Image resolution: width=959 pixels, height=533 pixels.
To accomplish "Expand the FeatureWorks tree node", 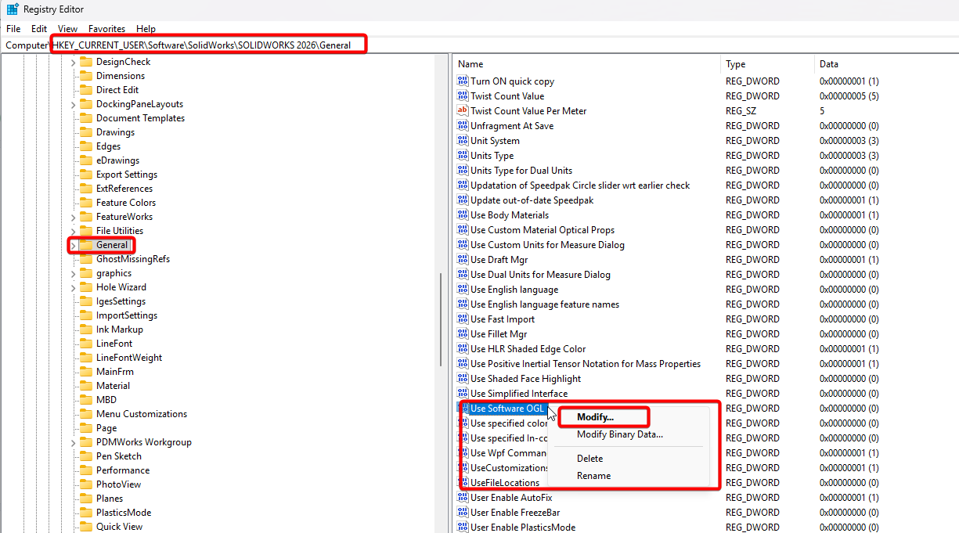I will [74, 217].
